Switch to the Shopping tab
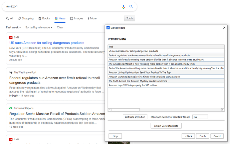This screenshot has width=230, height=144. tap(26, 18)
